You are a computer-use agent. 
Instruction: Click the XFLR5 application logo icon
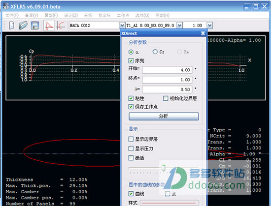6,6
